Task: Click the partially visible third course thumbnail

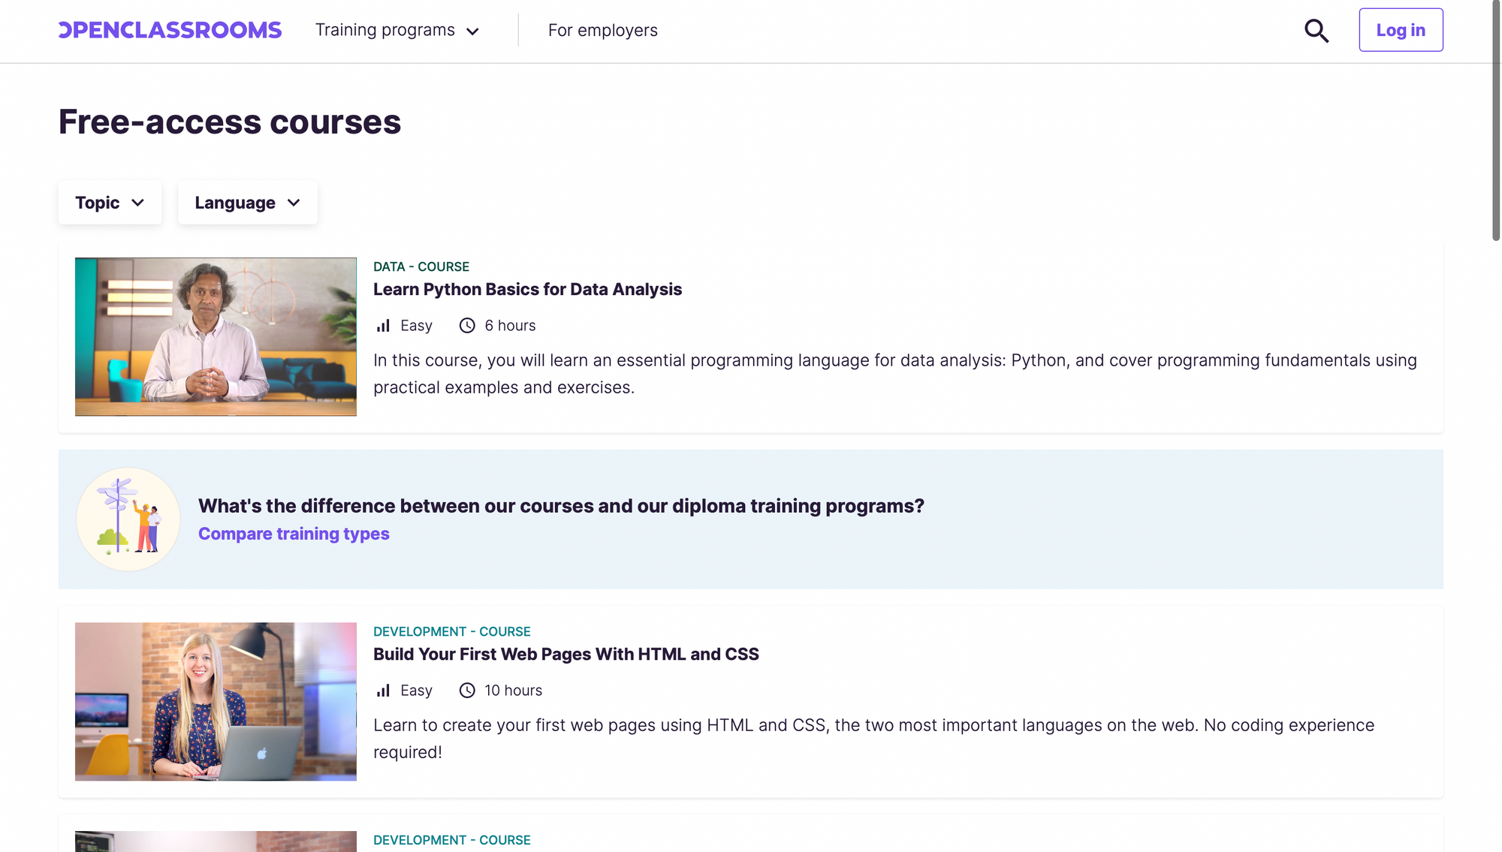Action: [x=216, y=841]
